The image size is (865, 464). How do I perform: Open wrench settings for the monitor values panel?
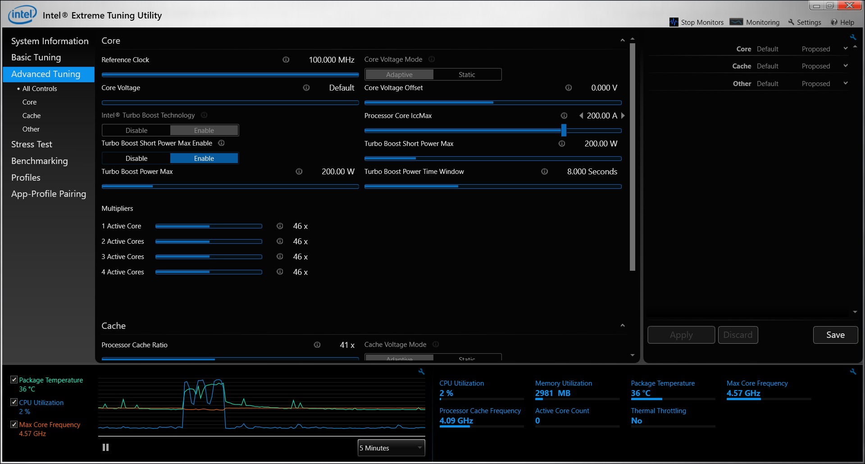tap(853, 372)
